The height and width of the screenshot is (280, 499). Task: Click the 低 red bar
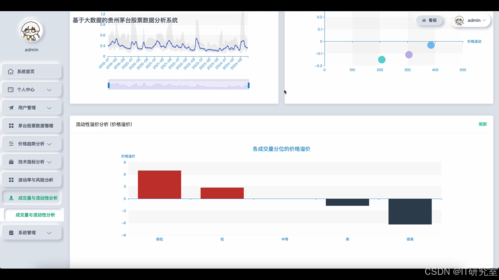(222, 193)
